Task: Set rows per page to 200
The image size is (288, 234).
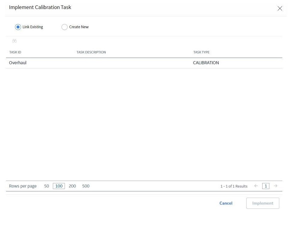Action: [x=72, y=186]
